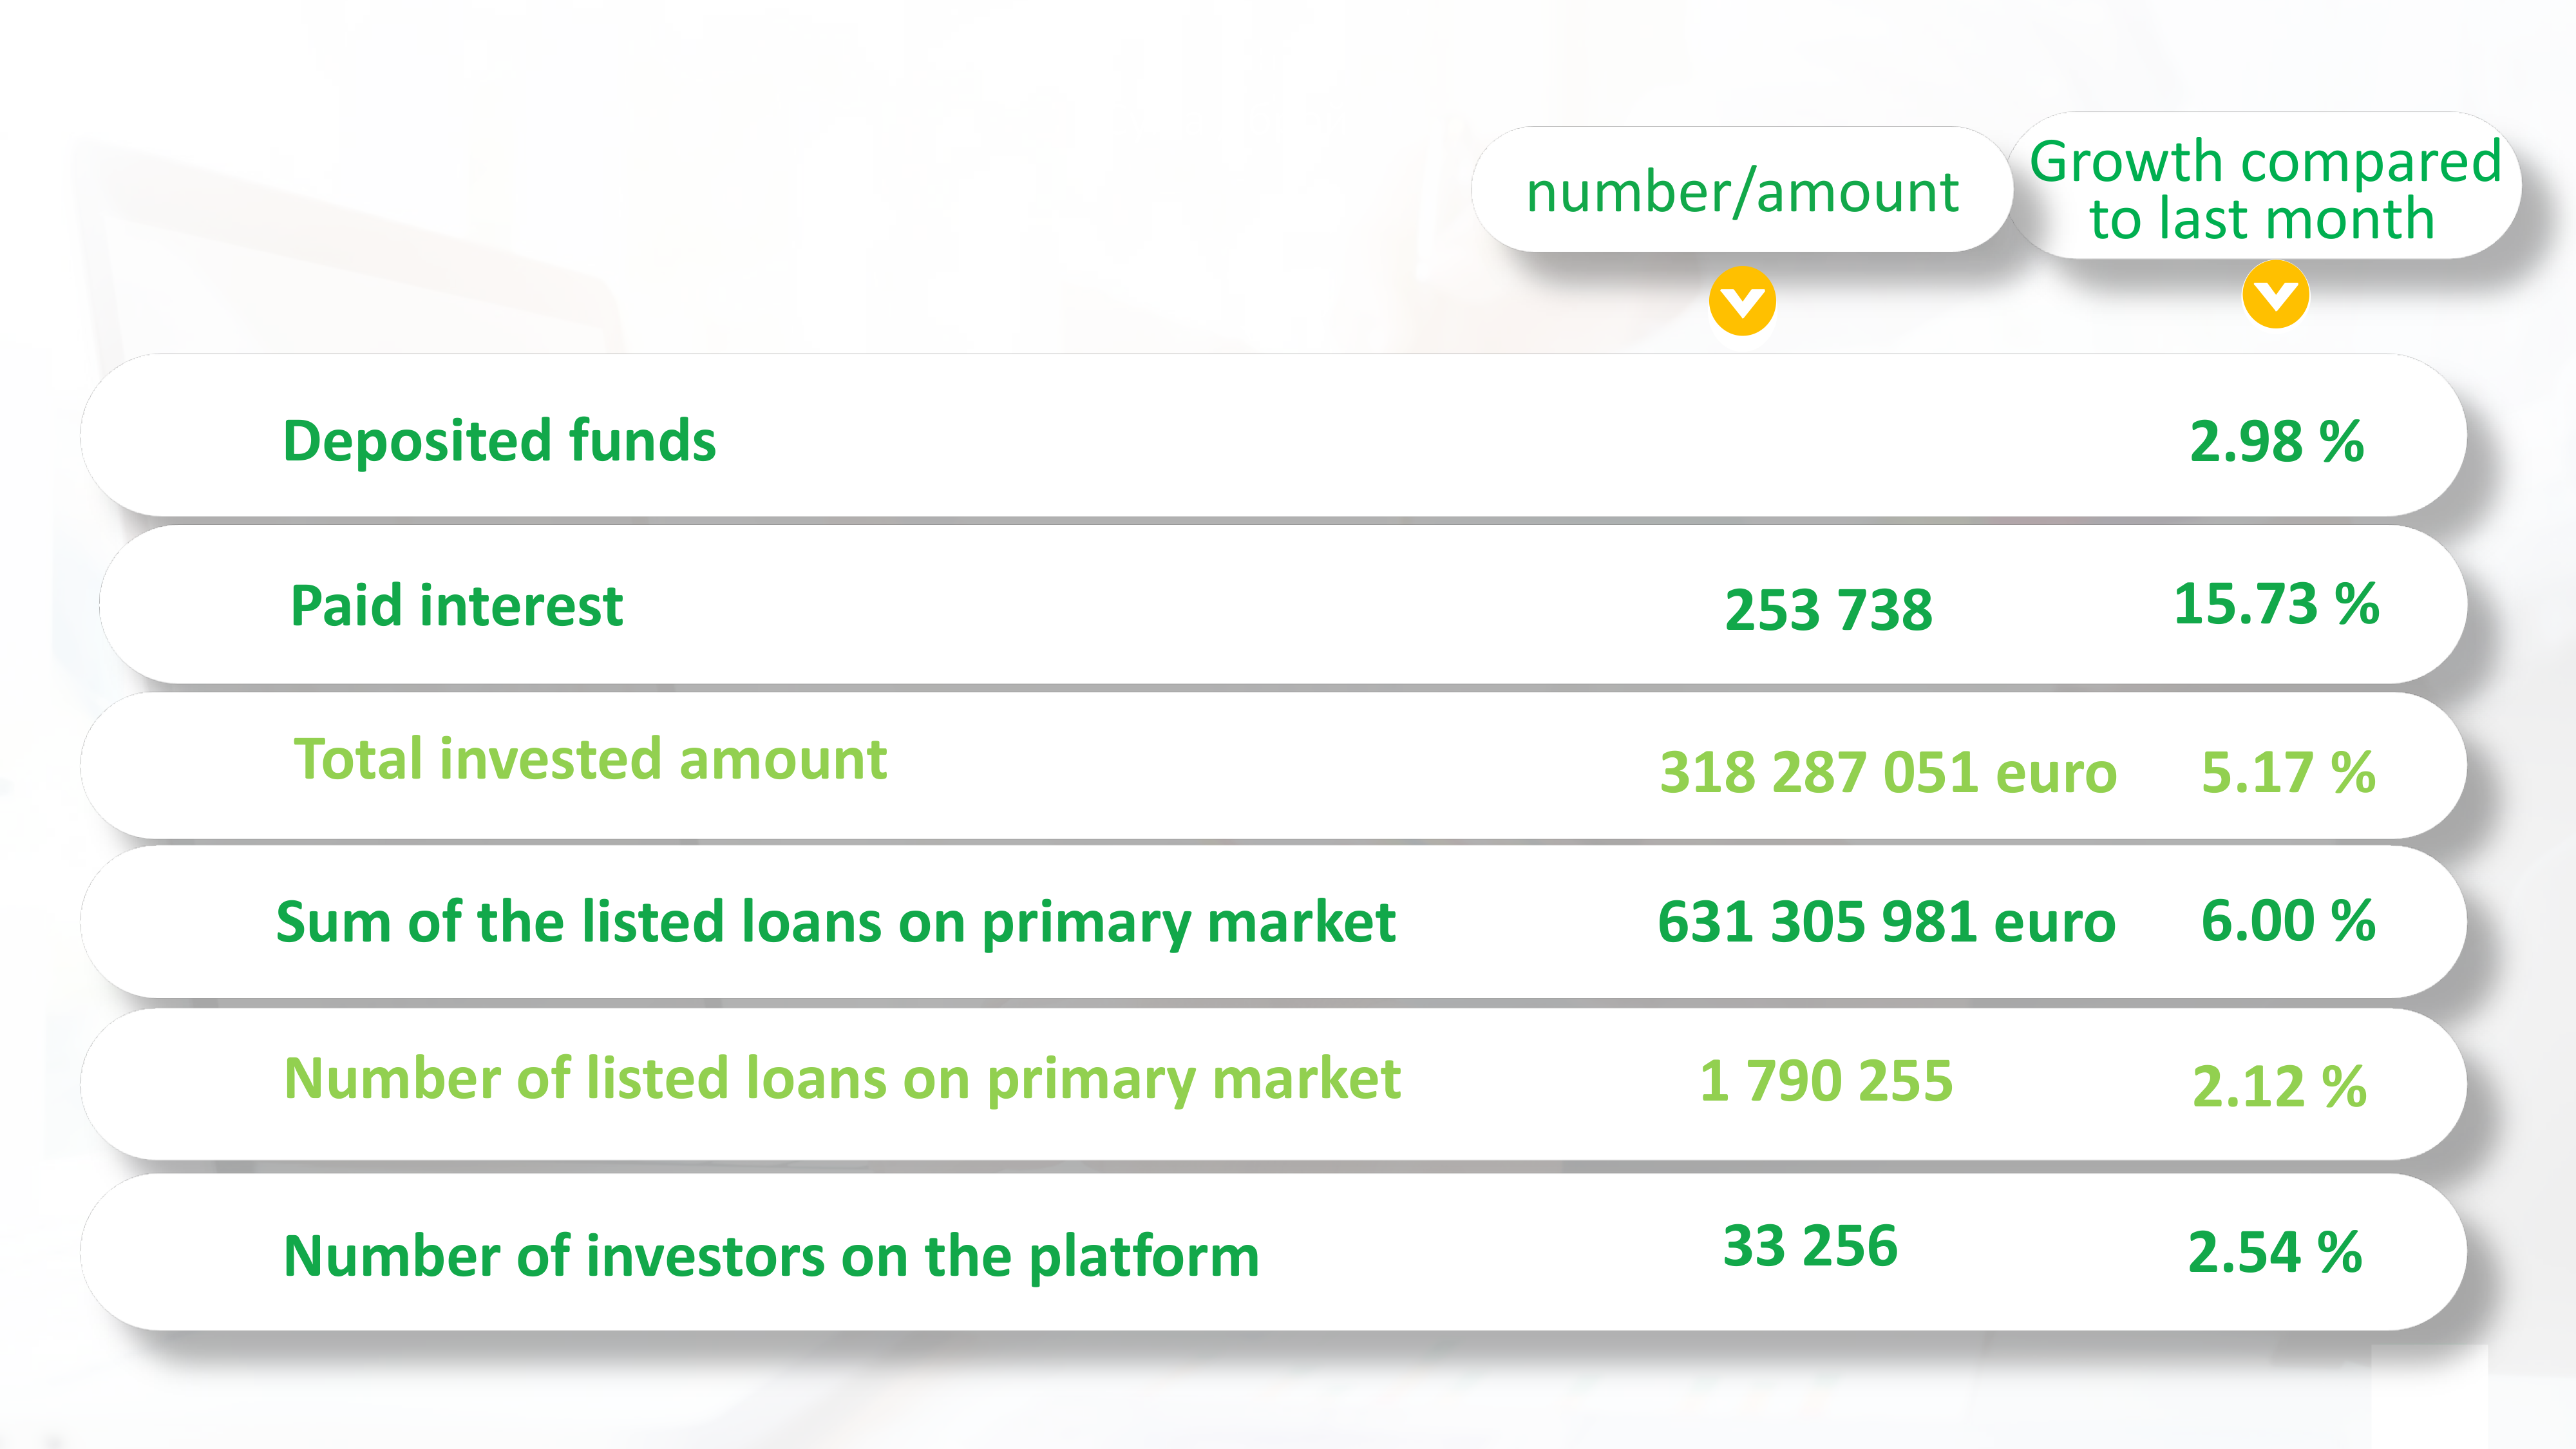The width and height of the screenshot is (2576, 1449).
Task: Click the 15.73 % growth figure
Action: click(x=2277, y=604)
